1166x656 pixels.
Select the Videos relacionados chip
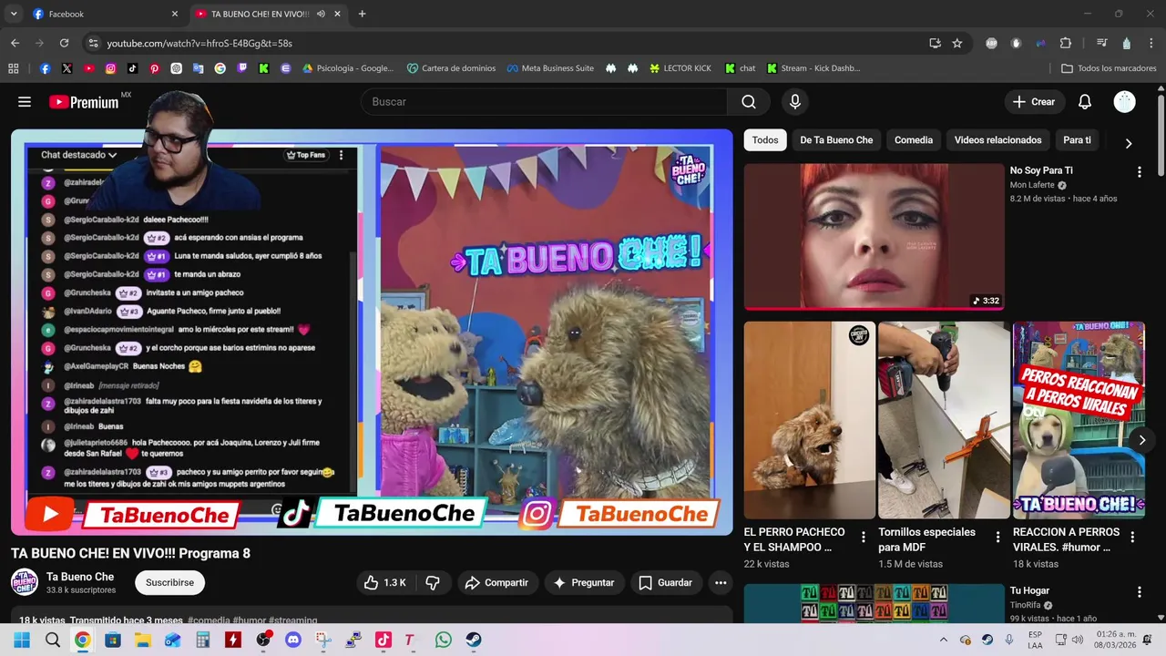click(x=997, y=140)
